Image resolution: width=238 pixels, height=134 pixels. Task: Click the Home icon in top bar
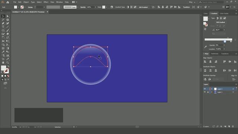click(7, 2)
